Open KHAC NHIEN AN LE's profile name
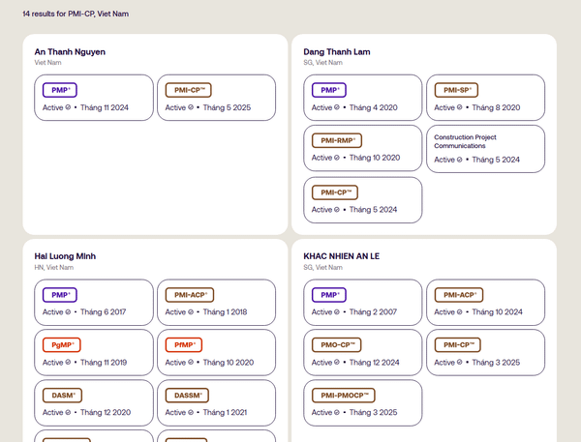This screenshot has width=581, height=442. [x=341, y=256]
